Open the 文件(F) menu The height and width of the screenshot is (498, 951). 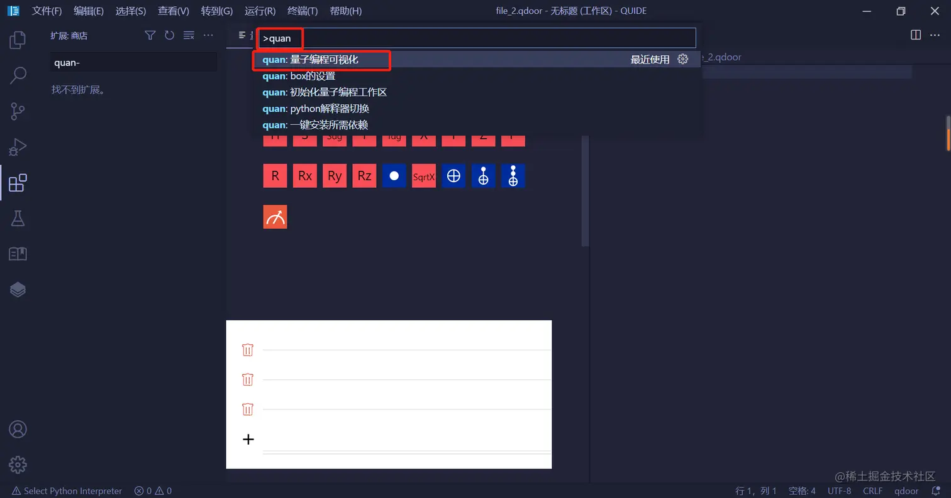[x=47, y=11]
